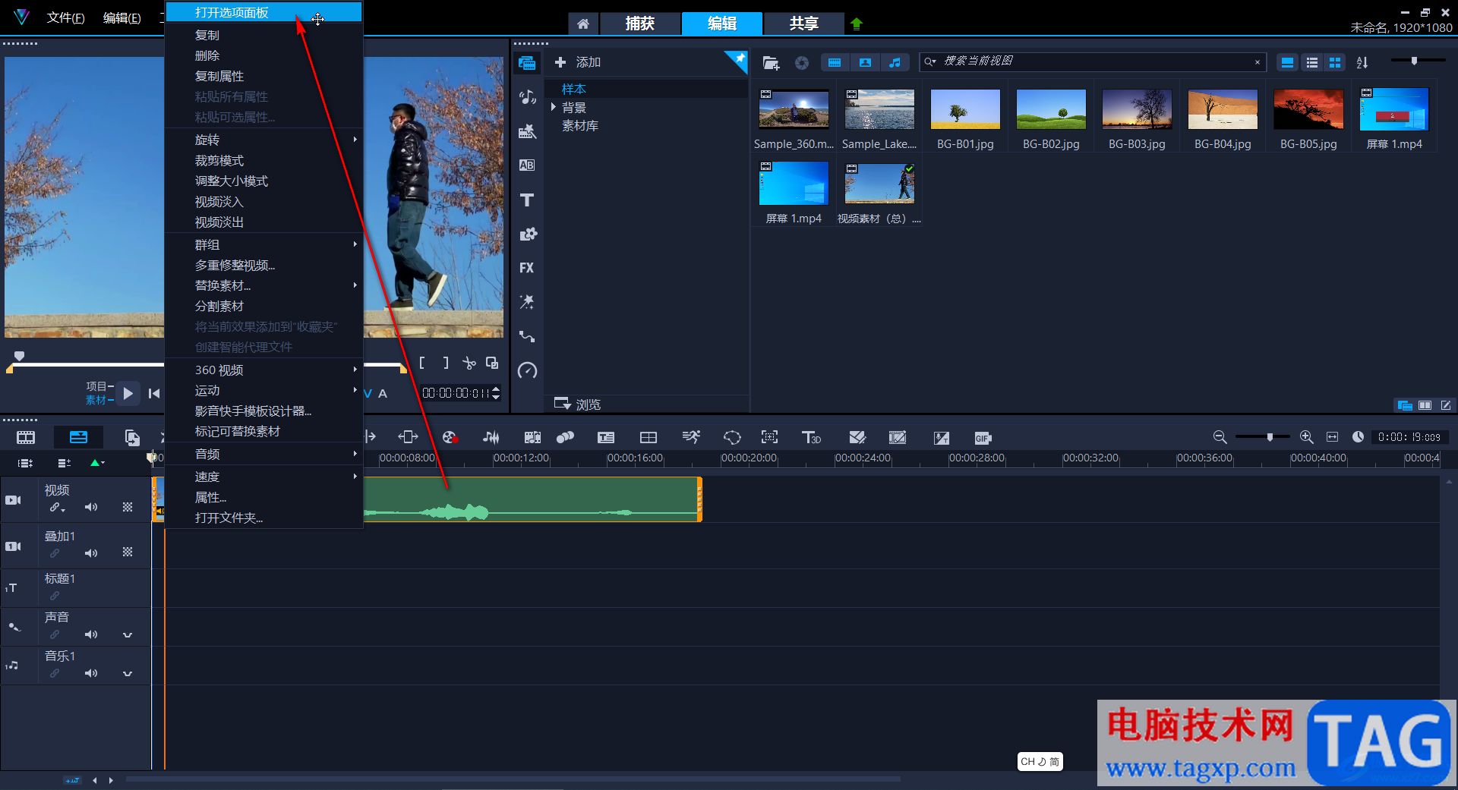Toggle show audio files filter in library
1458x790 pixels.
tap(895, 63)
